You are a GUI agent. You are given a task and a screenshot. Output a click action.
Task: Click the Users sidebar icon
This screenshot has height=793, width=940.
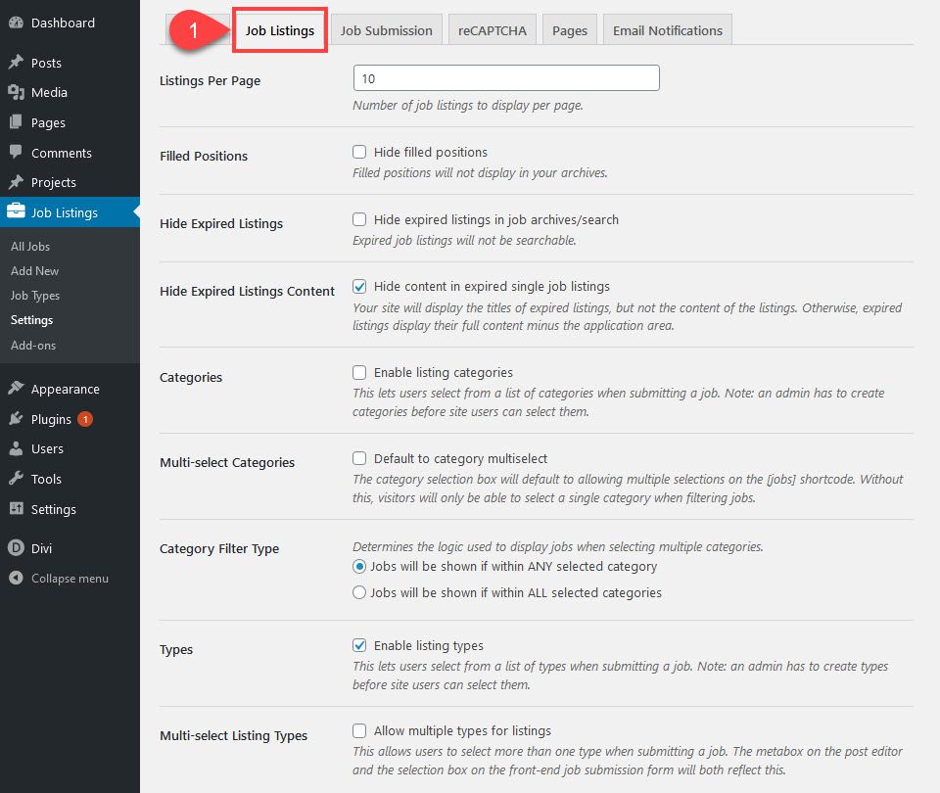click(18, 448)
